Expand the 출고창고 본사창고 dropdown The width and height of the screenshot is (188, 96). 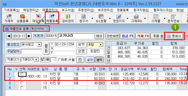point(39,45)
